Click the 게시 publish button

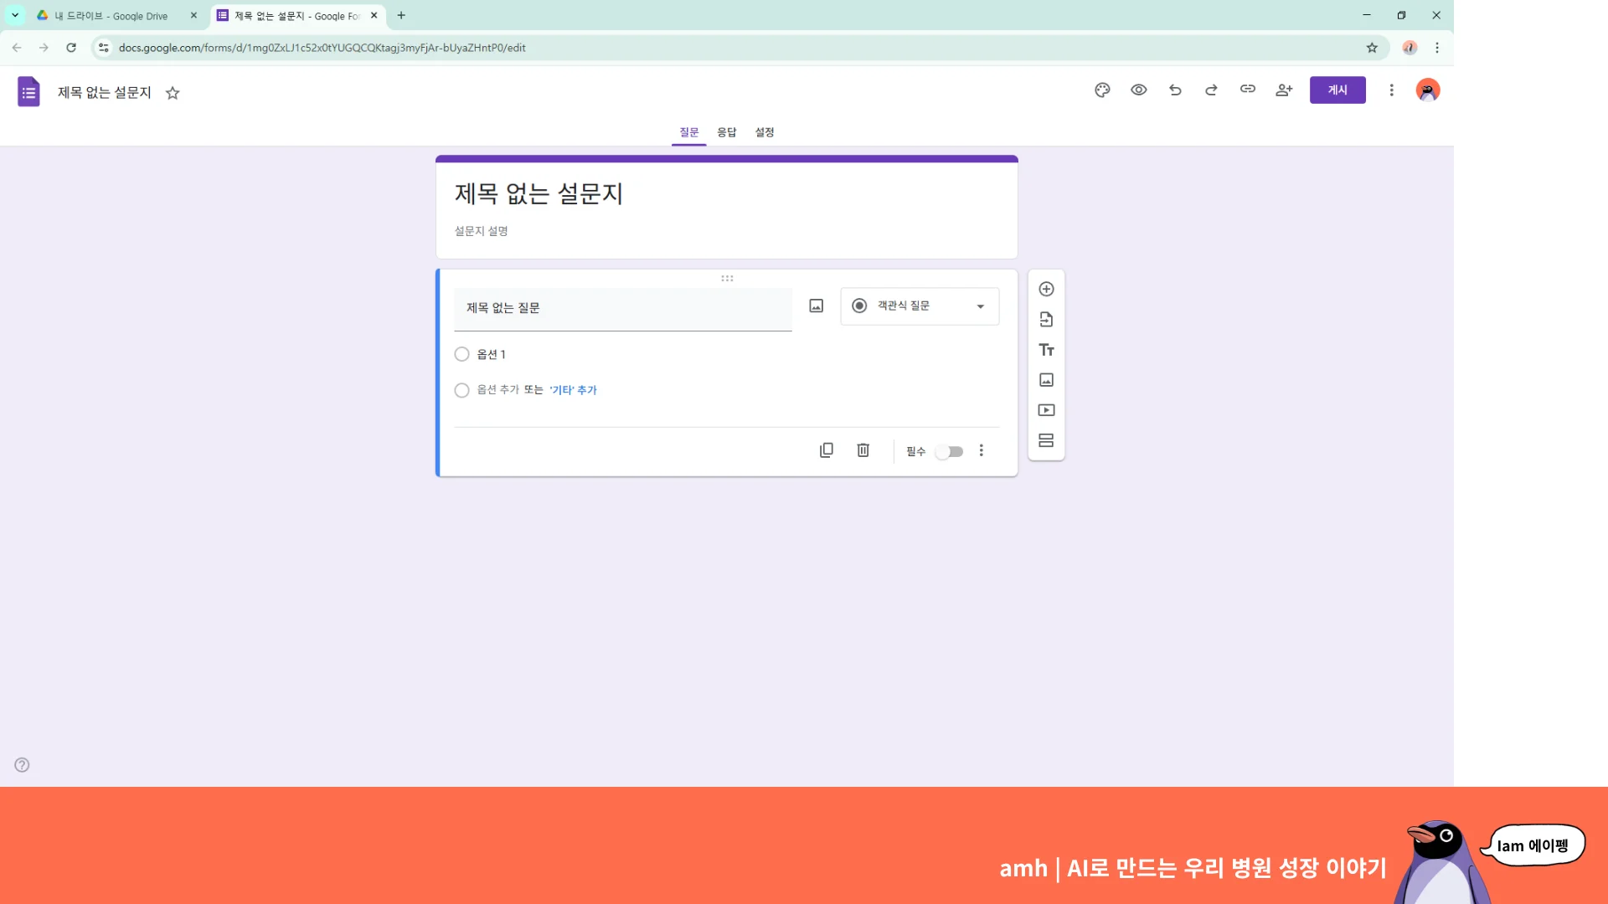pos(1337,90)
